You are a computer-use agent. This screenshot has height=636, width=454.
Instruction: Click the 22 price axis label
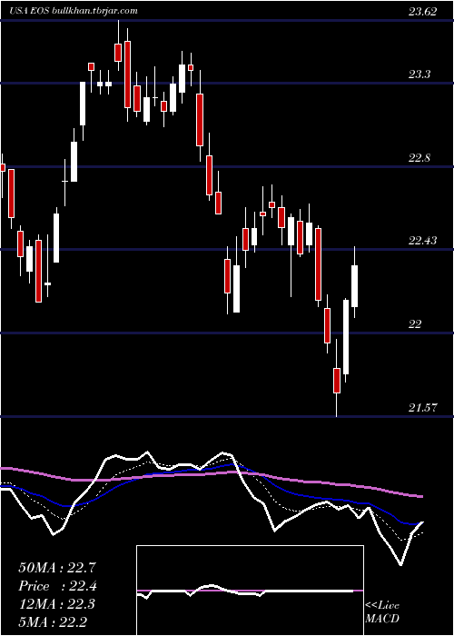(x=415, y=324)
